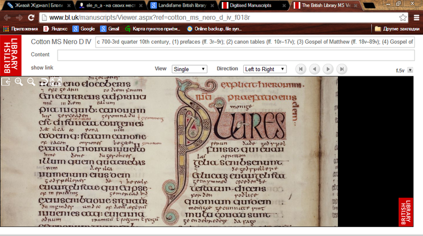
Task: Open Карта пунктов приём bookmark
Action: (x=152, y=29)
